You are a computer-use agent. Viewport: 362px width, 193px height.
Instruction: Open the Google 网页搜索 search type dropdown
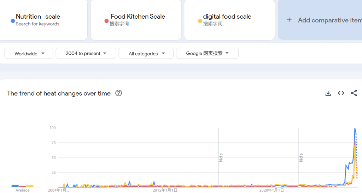[207, 53]
